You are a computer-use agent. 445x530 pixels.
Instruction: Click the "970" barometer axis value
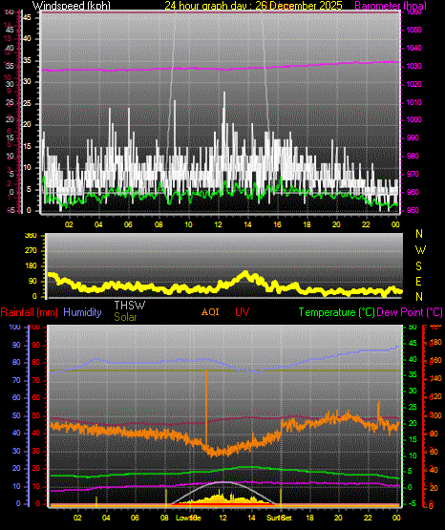(x=413, y=174)
